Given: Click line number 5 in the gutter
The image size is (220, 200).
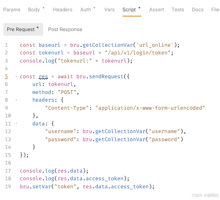Looking at the screenshot, I should 6,77.
